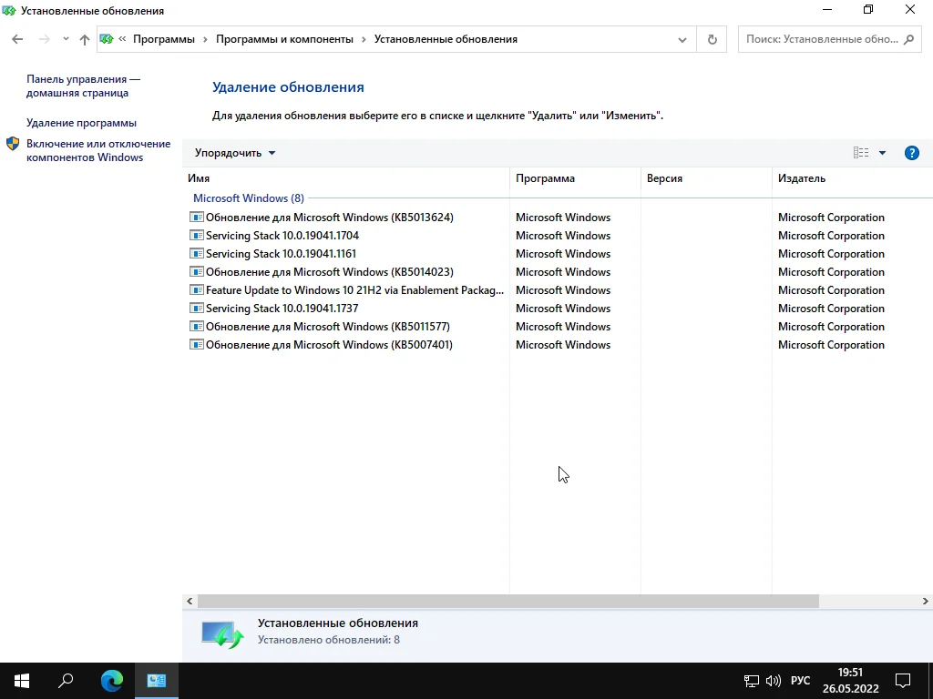Screen dimensions: 933x699
Task: Select Servicing Stack 10.0.19041.1161
Action: click(x=281, y=254)
